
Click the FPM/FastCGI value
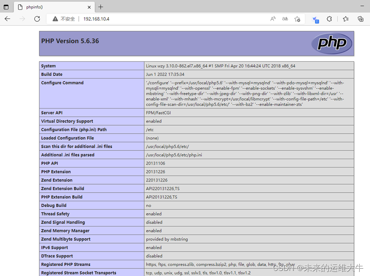(158, 113)
